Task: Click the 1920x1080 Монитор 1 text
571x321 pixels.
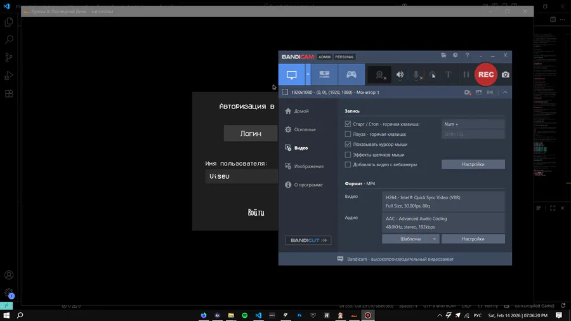Action: coord(335,93)
